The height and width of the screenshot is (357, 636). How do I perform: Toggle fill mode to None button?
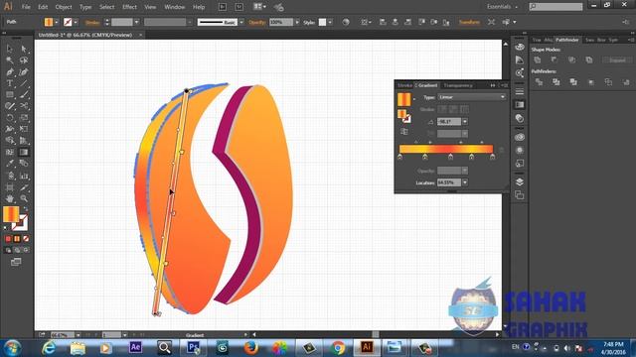(26, 239)
